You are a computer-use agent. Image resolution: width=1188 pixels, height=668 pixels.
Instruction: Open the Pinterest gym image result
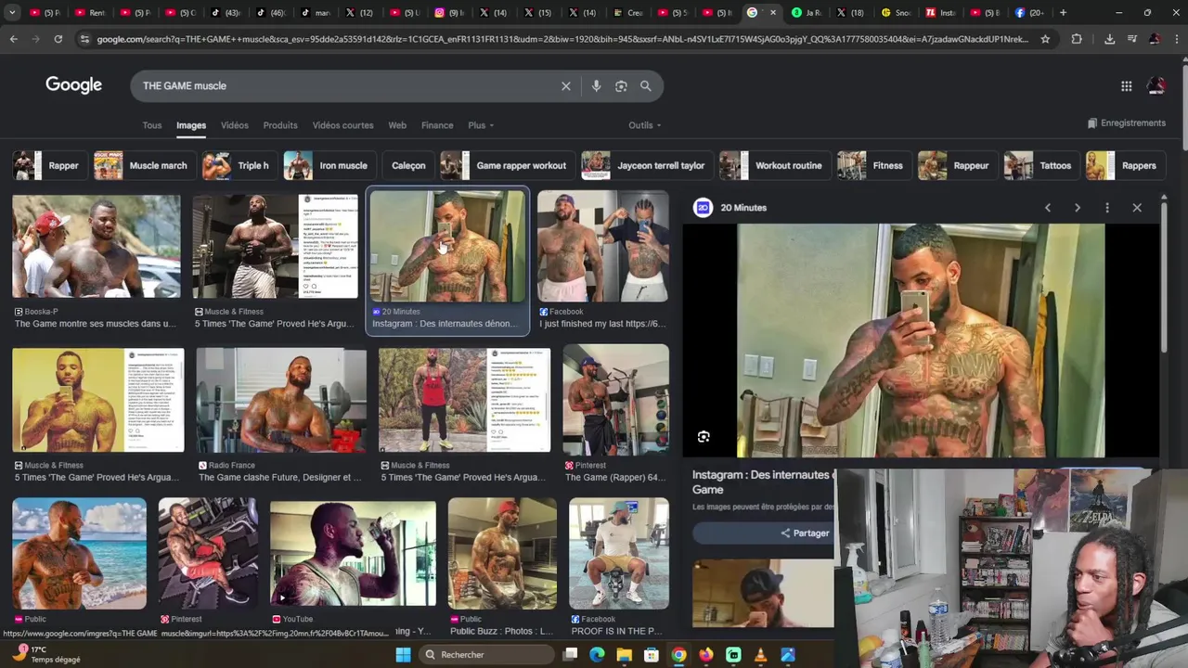[x=615, y=401]
